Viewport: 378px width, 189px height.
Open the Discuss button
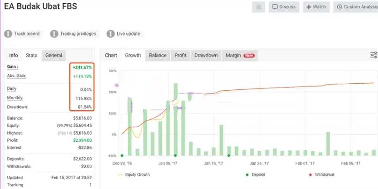coord(284,7)
